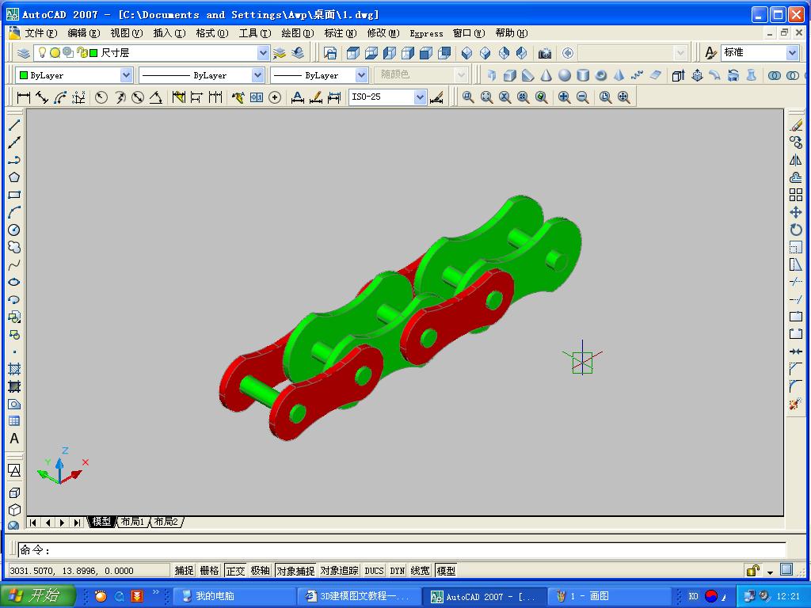Screen dimensions: 811x608
Task: Click the coordinates readout in status bar
Action: point(89,570)
